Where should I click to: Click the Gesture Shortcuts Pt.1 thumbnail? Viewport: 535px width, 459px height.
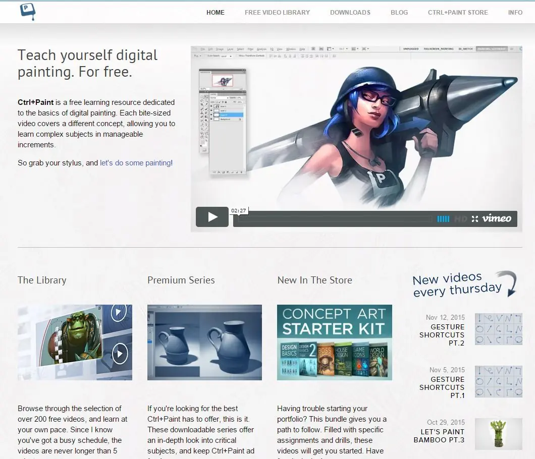pos(499,382)
